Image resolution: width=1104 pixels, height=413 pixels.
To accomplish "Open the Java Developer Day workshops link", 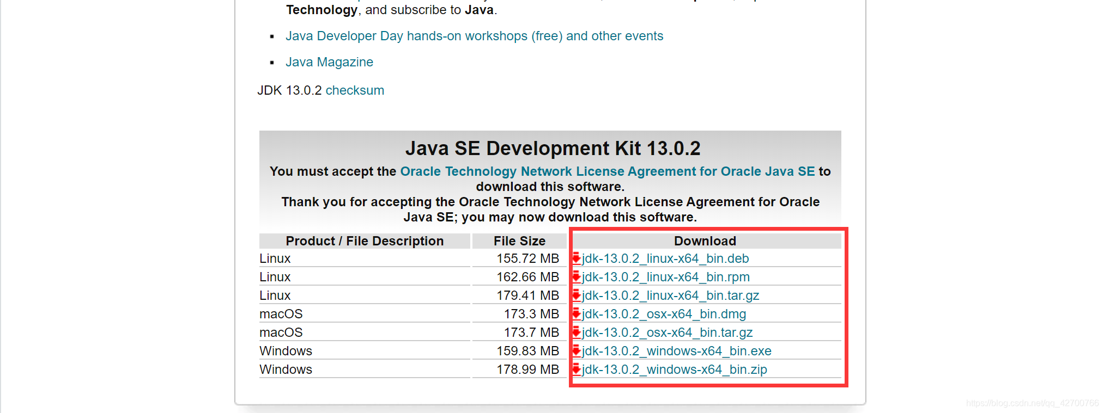I will click(x=474, y=36).
